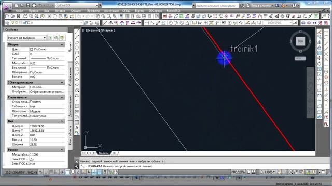Open the Вставка menu
This screenshot has height=186, width=332.
click(x=60, y=11)
